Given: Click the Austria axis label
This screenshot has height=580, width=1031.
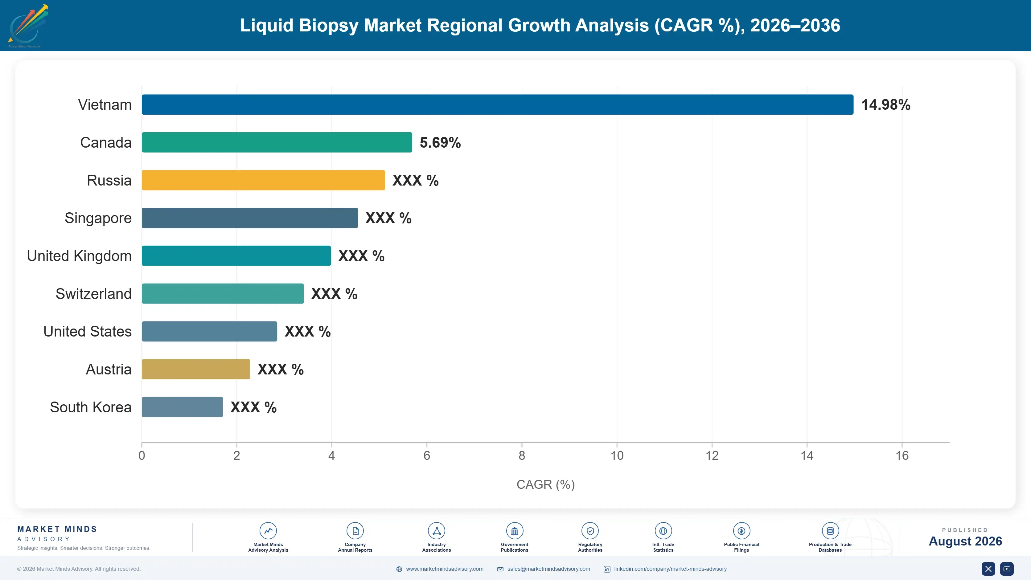Looking at the screenshot, I should 109,369.
